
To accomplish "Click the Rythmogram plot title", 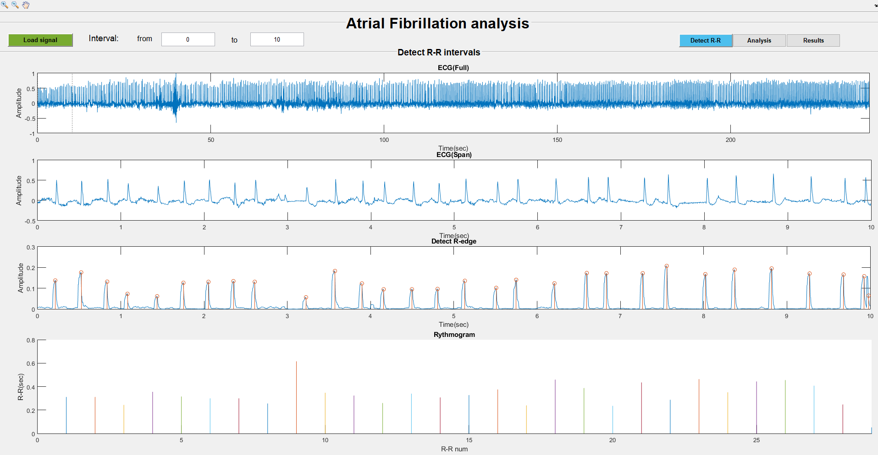I will (454, 335).
